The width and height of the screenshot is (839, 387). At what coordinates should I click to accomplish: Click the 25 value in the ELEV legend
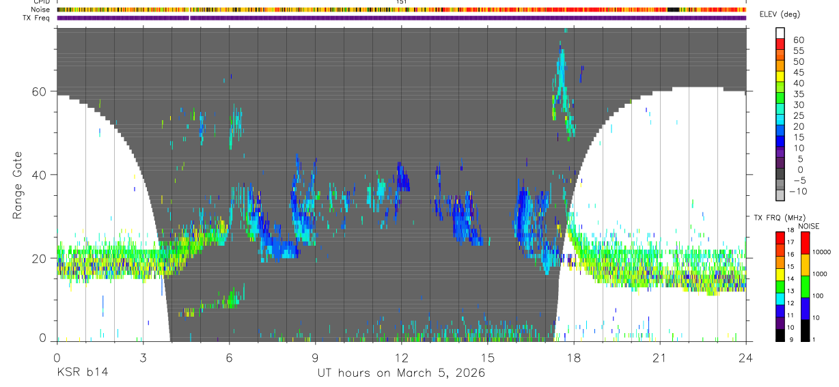click(797, 115)
